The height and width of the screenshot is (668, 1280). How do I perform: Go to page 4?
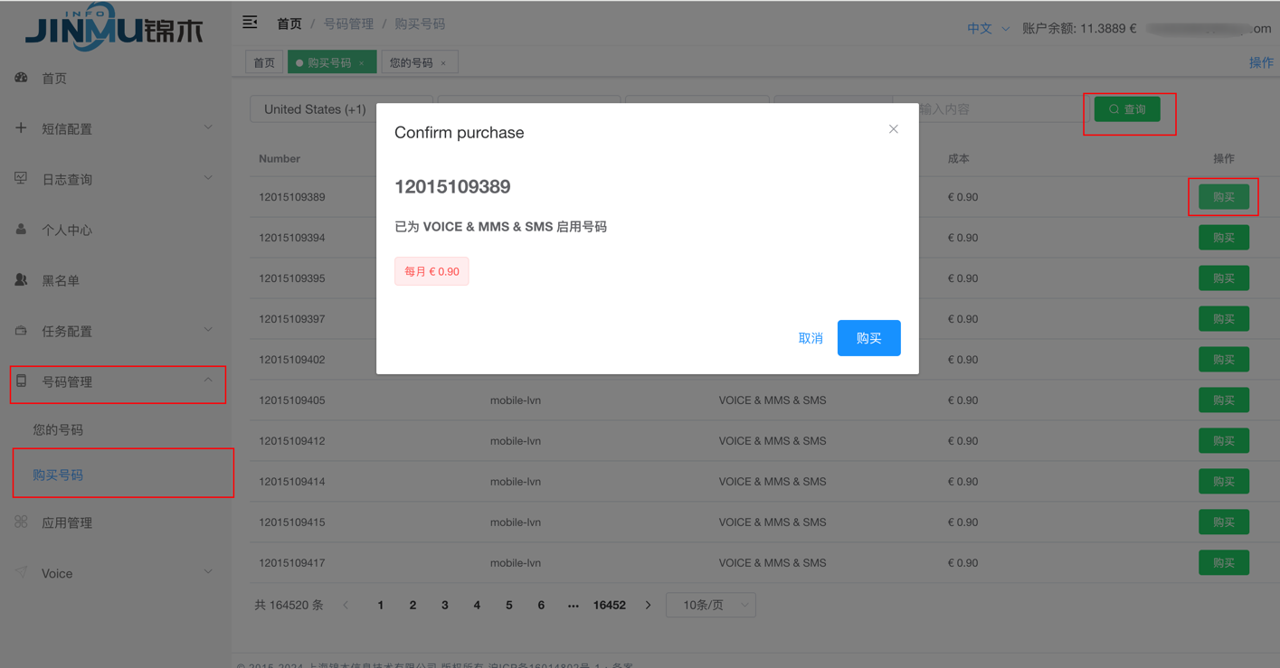coord(477,605)
